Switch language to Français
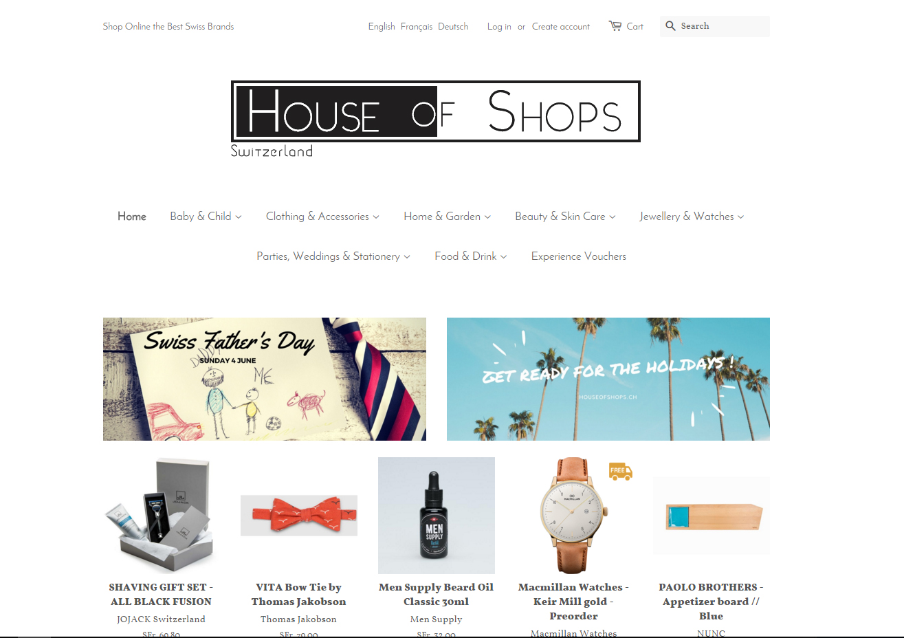The width and height of the screenshot is (904, 638). tap(417, 27)
